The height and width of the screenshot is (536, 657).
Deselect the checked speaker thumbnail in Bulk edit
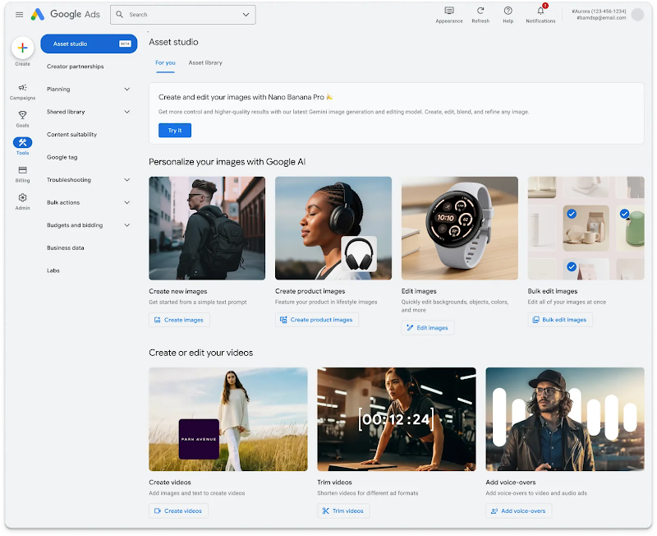(x=572, y=267)
